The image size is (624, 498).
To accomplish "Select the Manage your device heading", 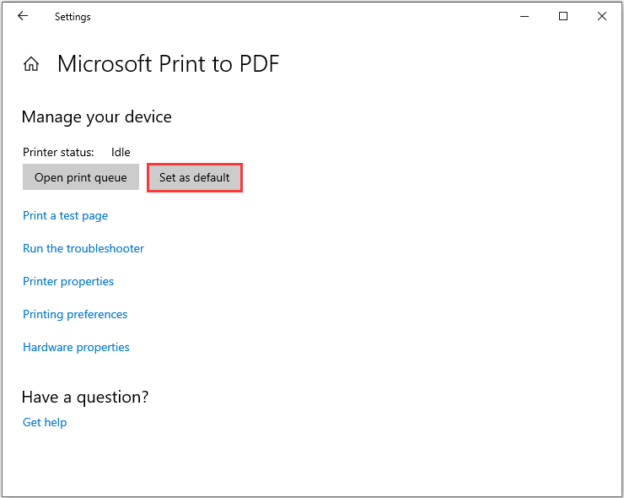I will (x=97, y=117).
